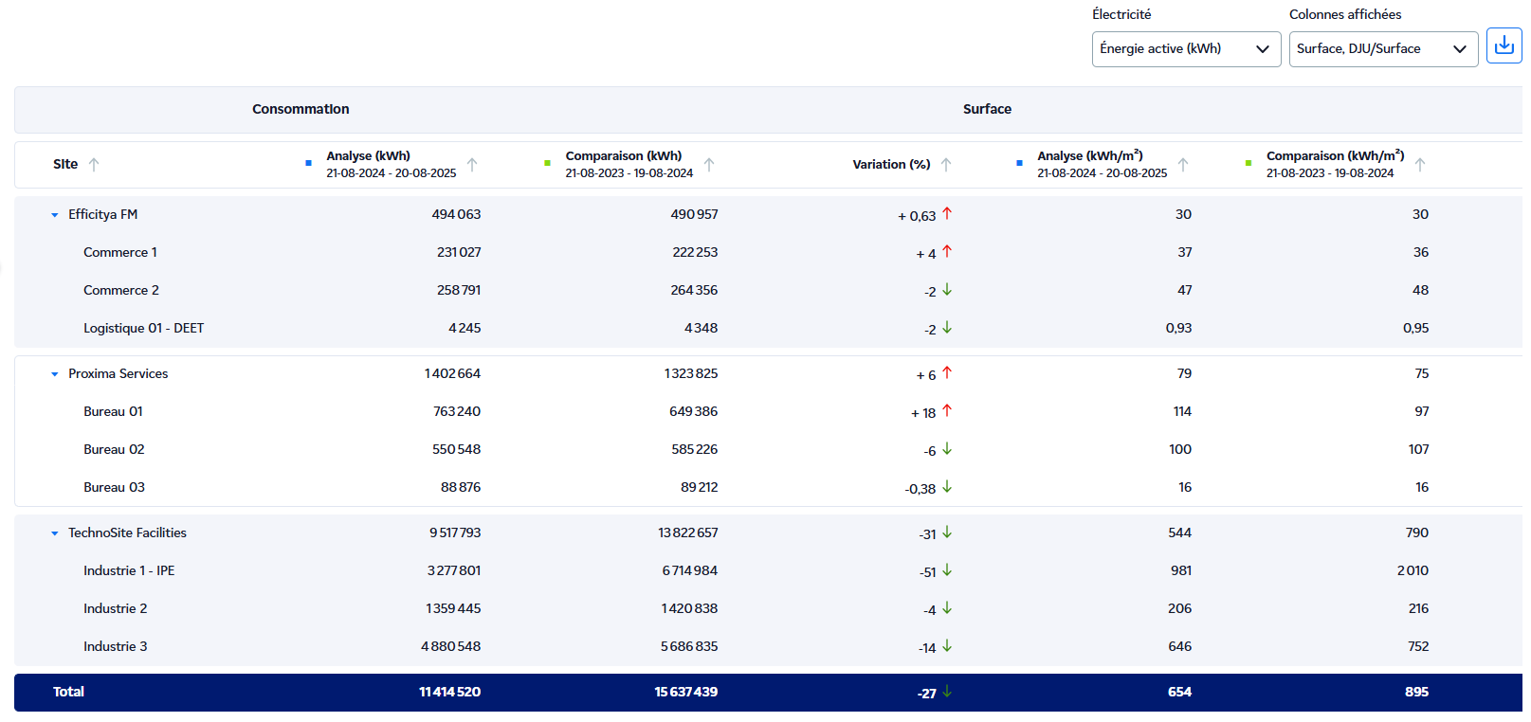Sort Analyse (kWh/m²) surface column arrow

click(x=1183, y=165)
